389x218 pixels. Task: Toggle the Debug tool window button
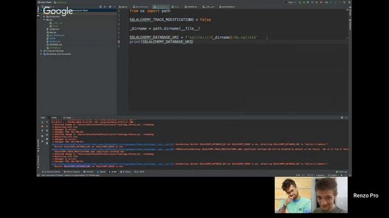(126, 172)
